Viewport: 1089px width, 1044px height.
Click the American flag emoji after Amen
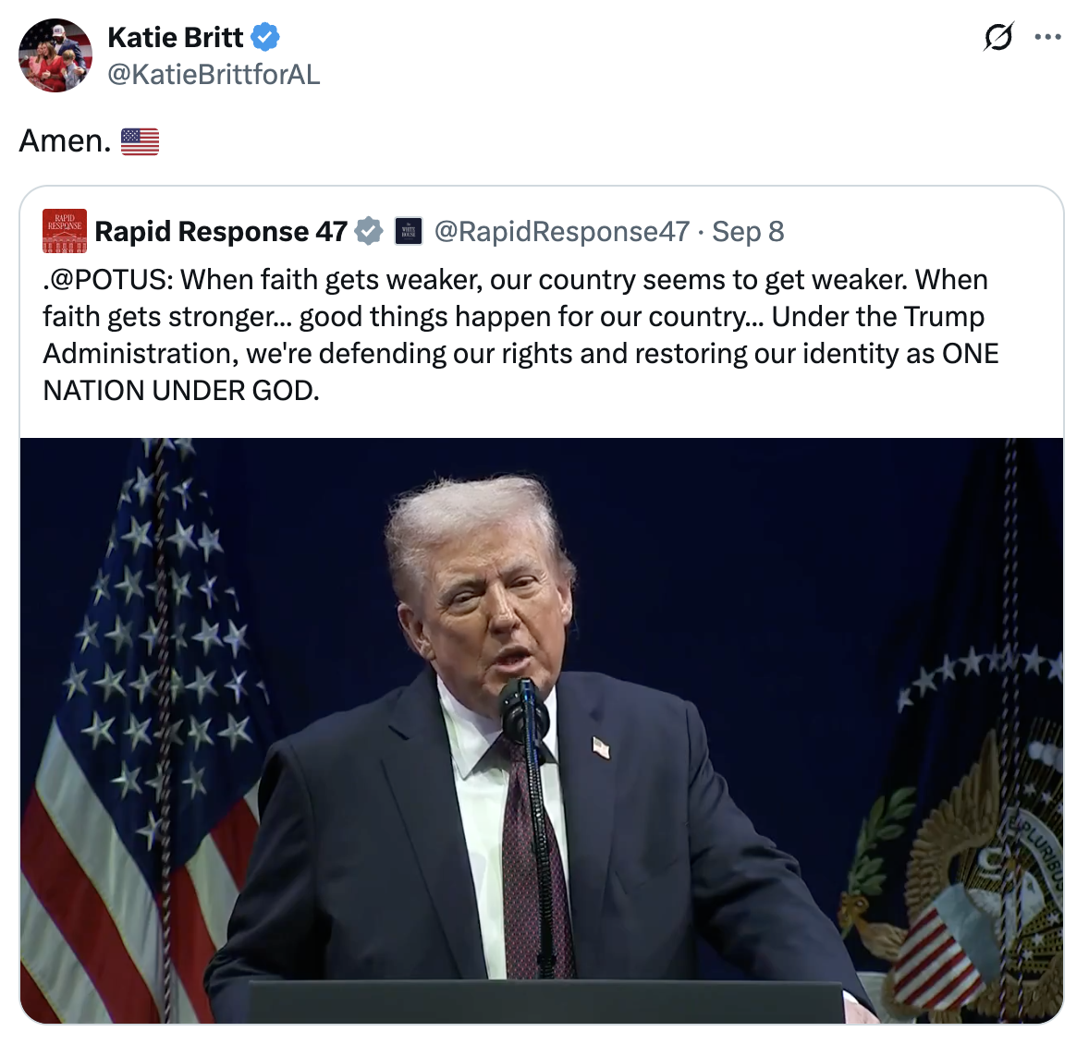point(140,141)
